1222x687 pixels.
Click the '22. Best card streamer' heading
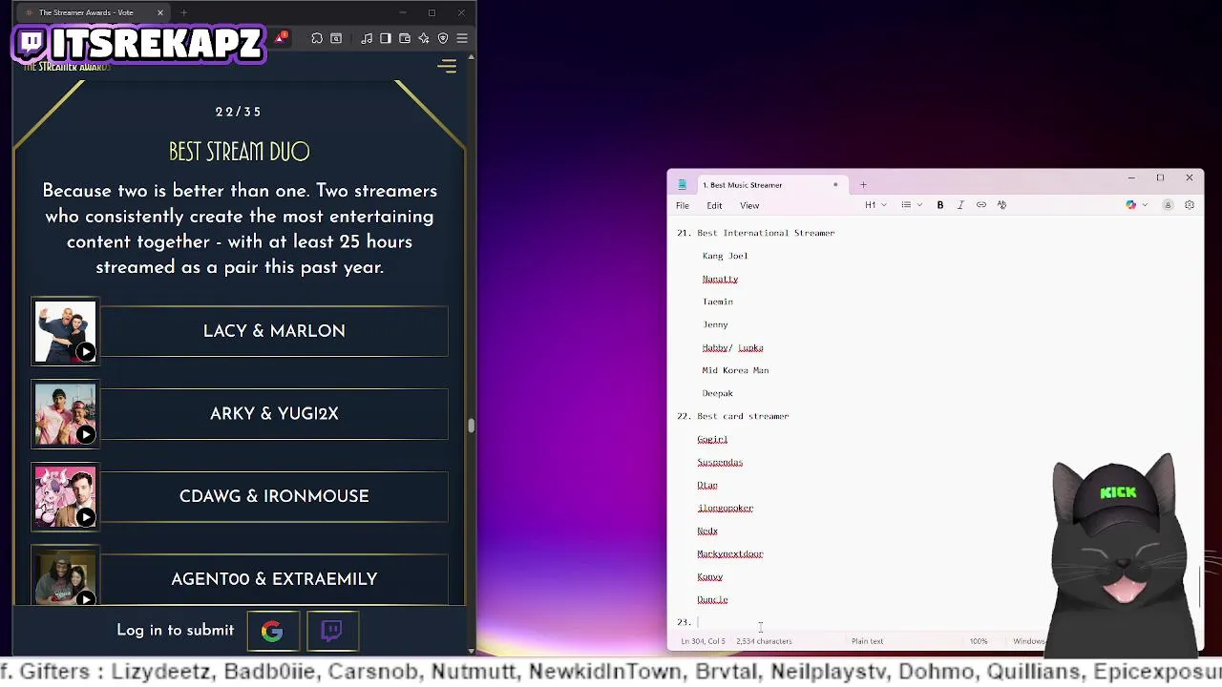tap(732, 416)
